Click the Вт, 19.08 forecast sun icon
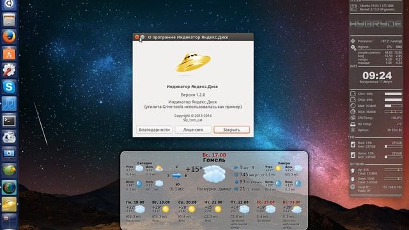This screenshot has height=230, width=409. click(166, 209)
